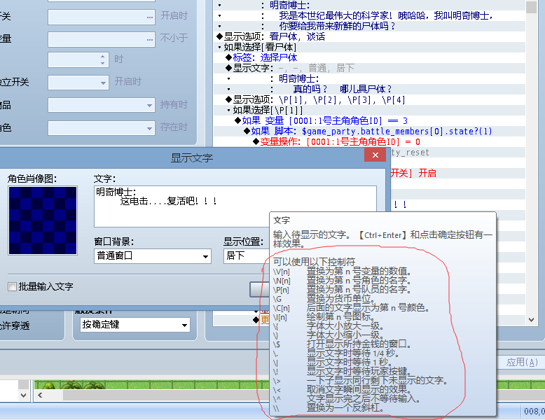Click the event list vertical scrollbar thumb

pyautogui.click(x=531, y=6)
